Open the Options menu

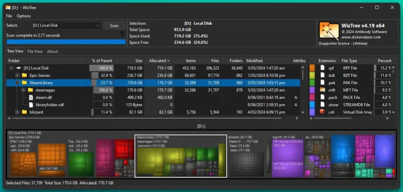click(x=24, y=16)
